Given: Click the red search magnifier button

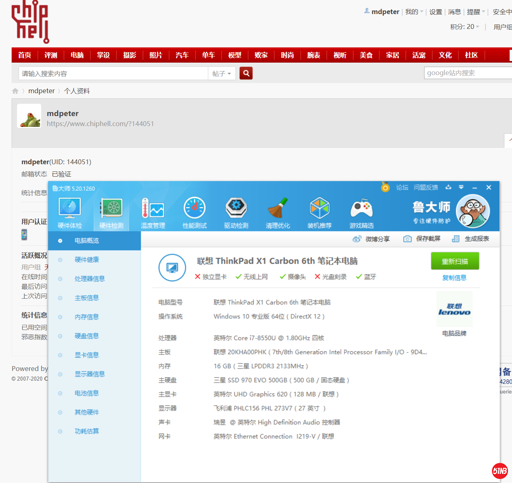Looking at the screenshot, I should [x=246, y=73].
